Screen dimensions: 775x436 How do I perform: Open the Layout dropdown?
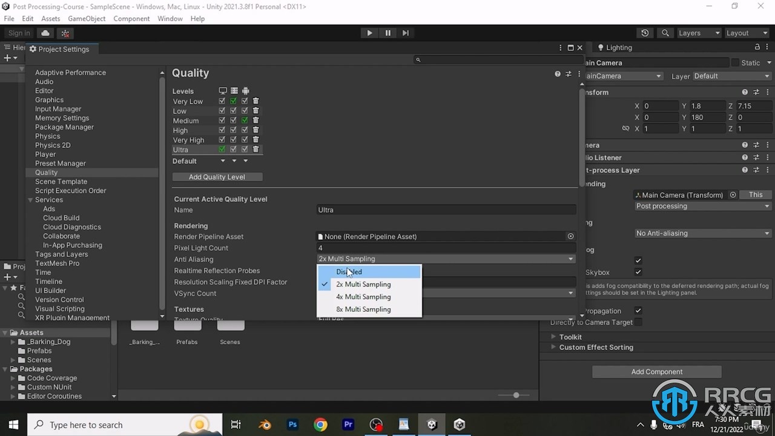(746, 33)
